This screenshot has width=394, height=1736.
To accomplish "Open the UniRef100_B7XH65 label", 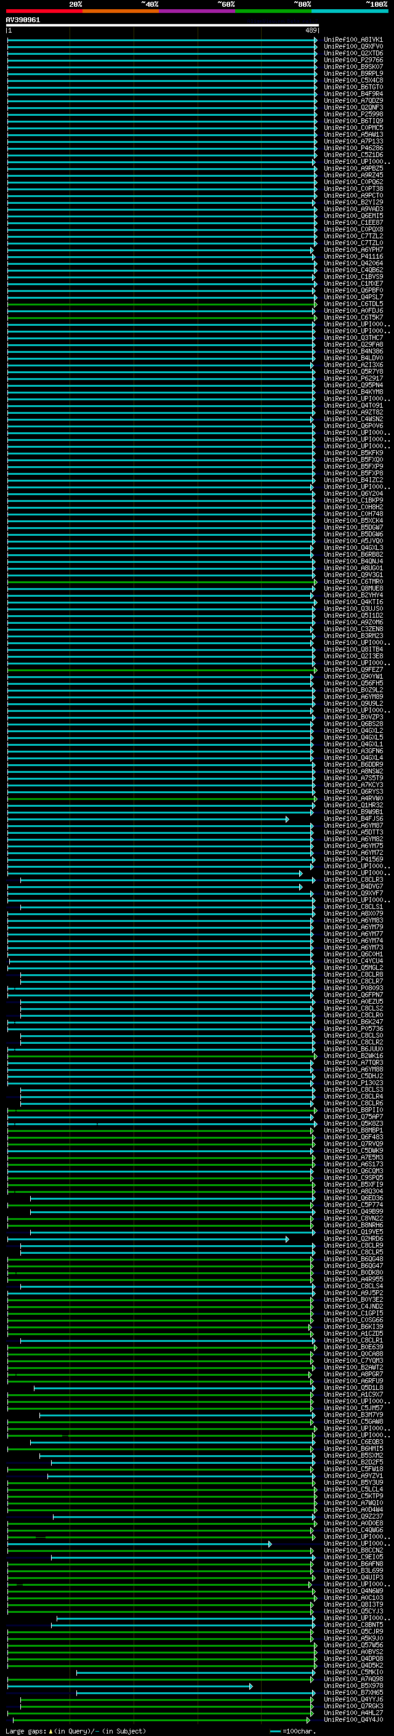I will tap(353, 1693).
